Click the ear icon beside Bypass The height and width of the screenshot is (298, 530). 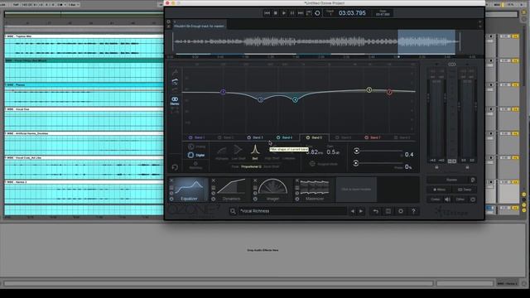473,180
